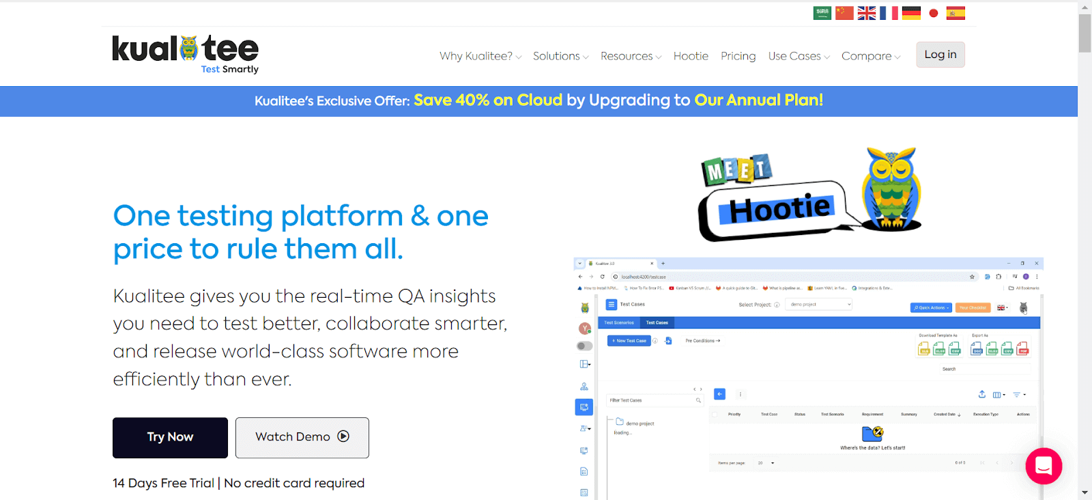Screen dimensions: 1092x500
Task: Switch language using the Japan flag
Action: click(934, 13)
